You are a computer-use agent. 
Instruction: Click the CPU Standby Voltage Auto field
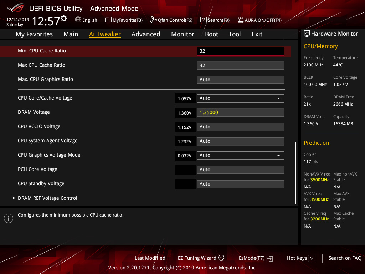tap(241, 184)
